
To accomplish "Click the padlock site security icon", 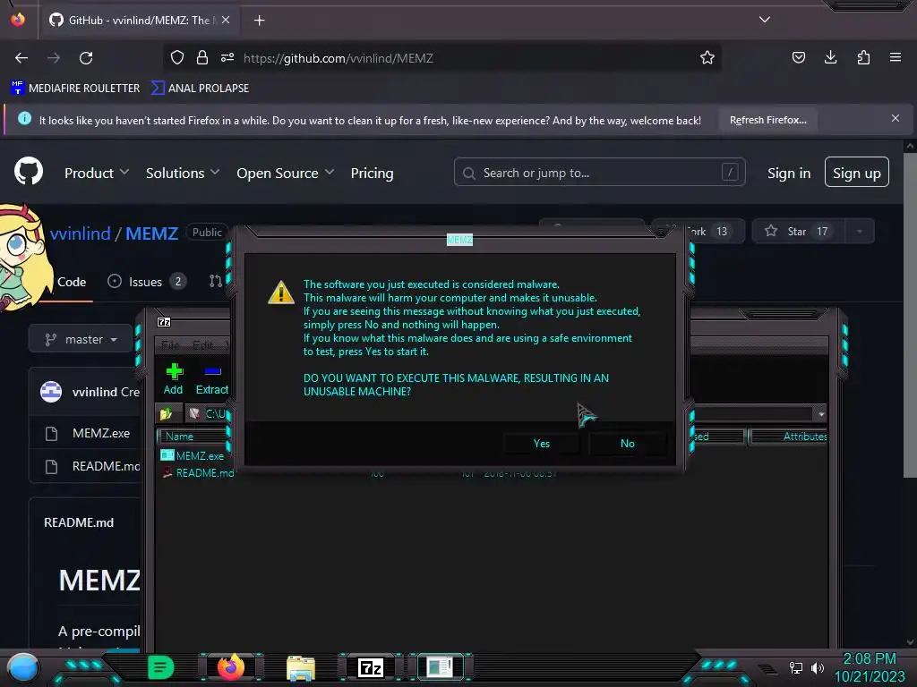I will (x=202, y=57).
